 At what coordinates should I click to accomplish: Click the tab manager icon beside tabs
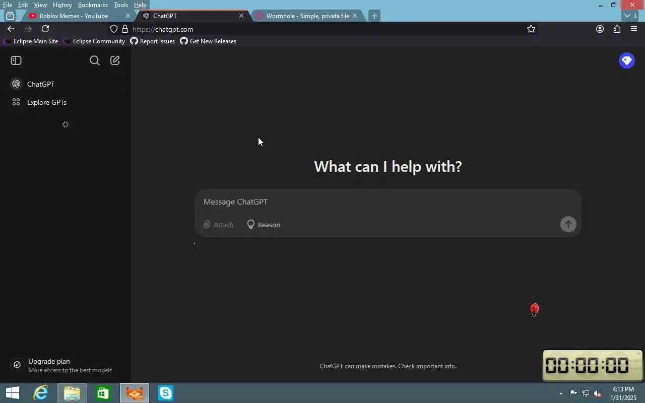point(10,16)
